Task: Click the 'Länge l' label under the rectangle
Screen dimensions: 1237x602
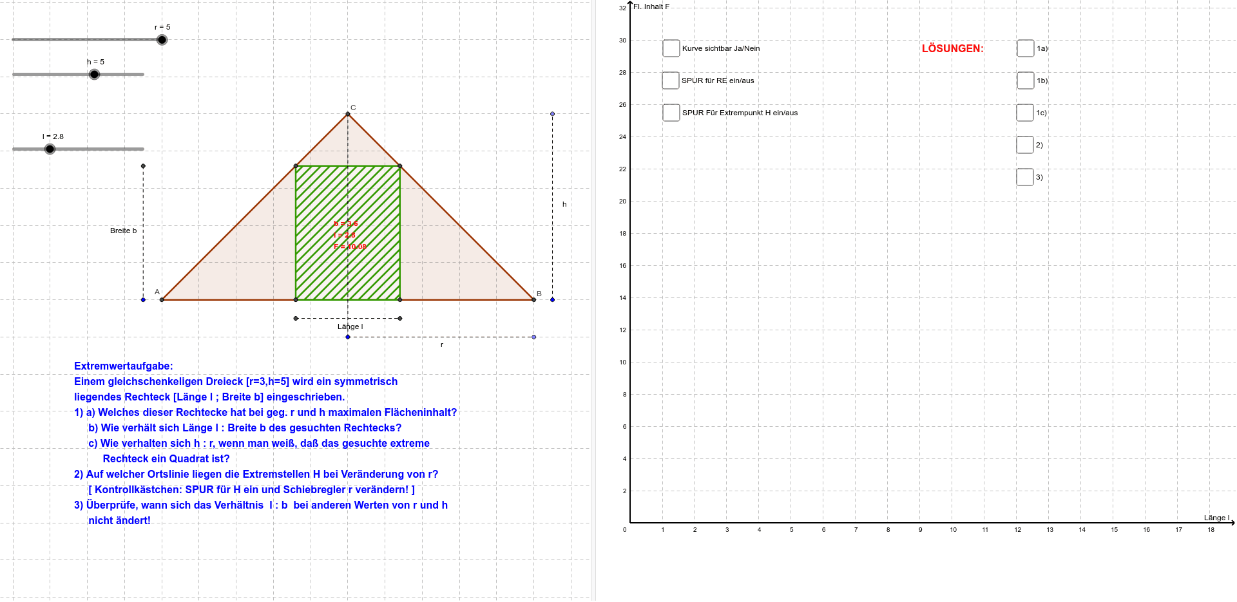Action: (x=350, y=326)
